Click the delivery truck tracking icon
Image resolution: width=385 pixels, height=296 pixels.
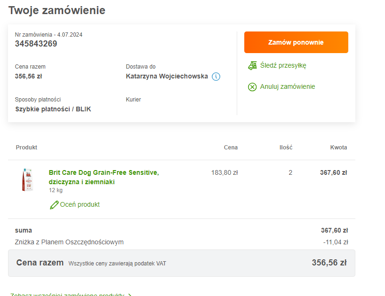[252, 65]
